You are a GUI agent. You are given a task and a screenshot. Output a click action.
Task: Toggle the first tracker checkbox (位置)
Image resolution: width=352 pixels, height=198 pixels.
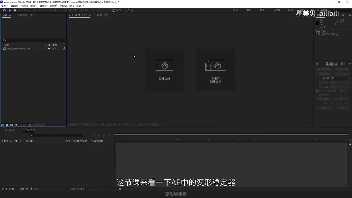pos(317,91)
